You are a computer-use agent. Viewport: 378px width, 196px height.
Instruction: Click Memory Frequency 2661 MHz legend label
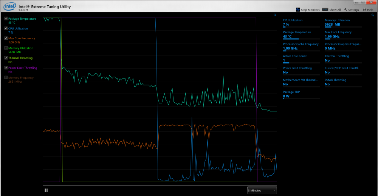click(21, 80)
